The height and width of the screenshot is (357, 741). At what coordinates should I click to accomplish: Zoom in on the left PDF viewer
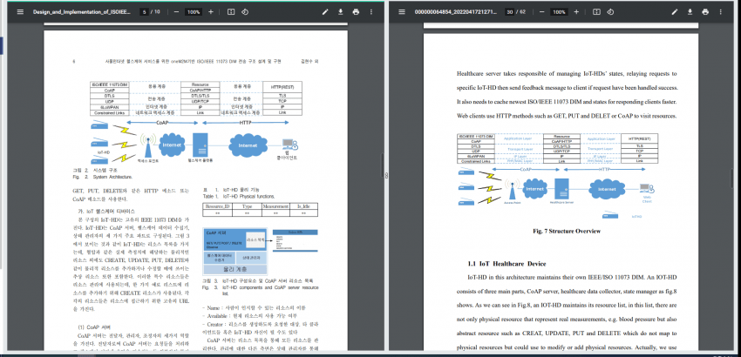point(211,12)
